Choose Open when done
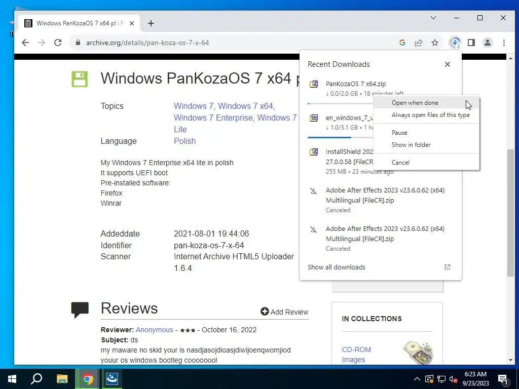This screenshot has height=389, width=519. [x=426, y=103]
